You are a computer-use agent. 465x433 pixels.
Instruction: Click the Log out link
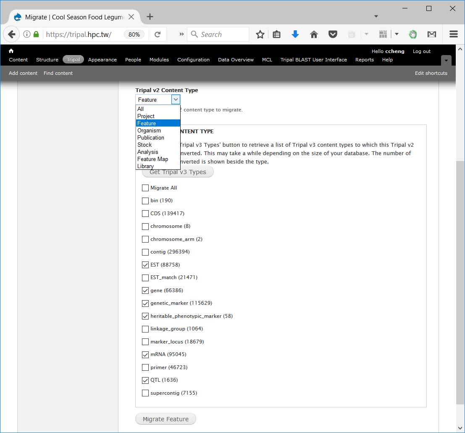(421, 51)
